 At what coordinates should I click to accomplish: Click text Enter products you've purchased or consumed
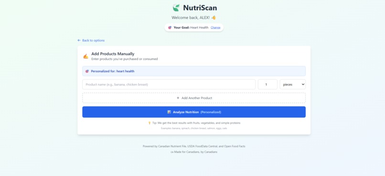125,59
